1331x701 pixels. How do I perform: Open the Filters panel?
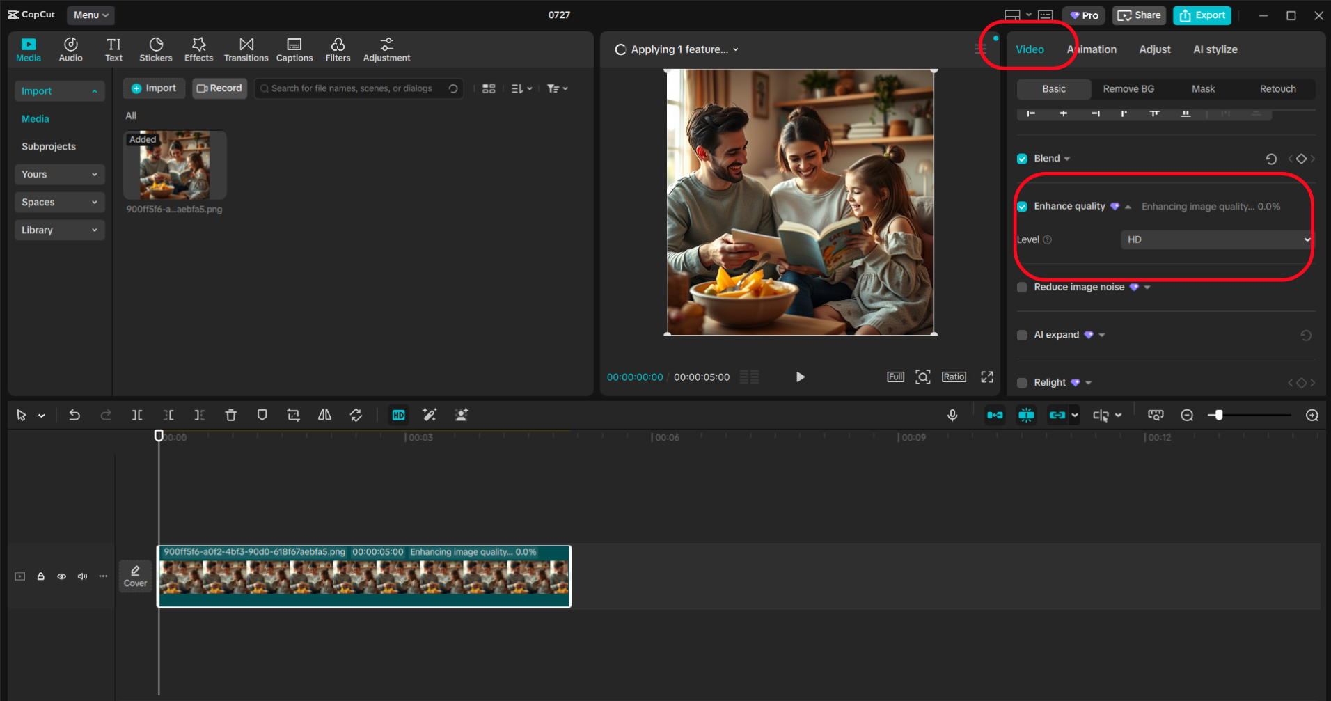tap(338, 49)
